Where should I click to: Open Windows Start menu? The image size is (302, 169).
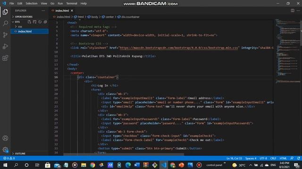pyautogui.click(x=5, y=165)
